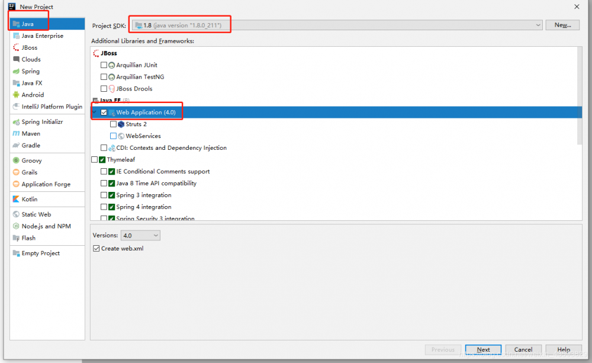The width and height of the screenshot is (592, 363).
Task: Click the Java FX icon
Action: 16,83
